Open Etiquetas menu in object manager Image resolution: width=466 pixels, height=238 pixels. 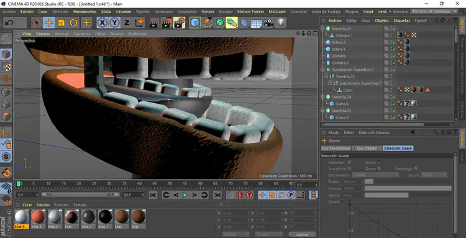pos(402,21)
